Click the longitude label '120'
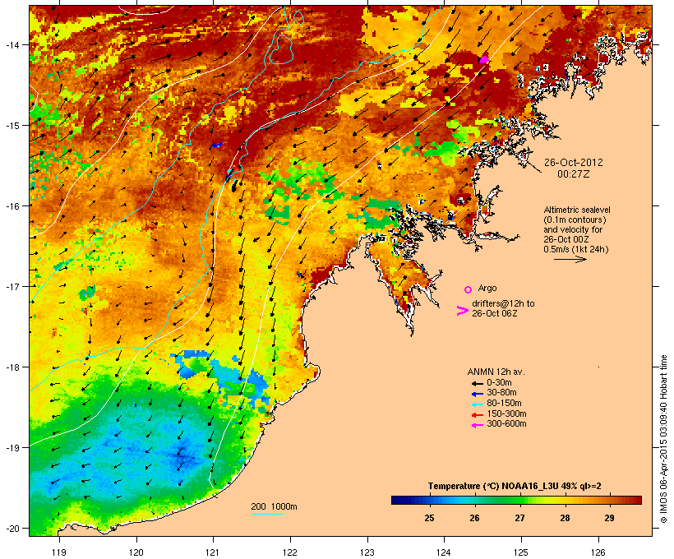 point(136,552)
